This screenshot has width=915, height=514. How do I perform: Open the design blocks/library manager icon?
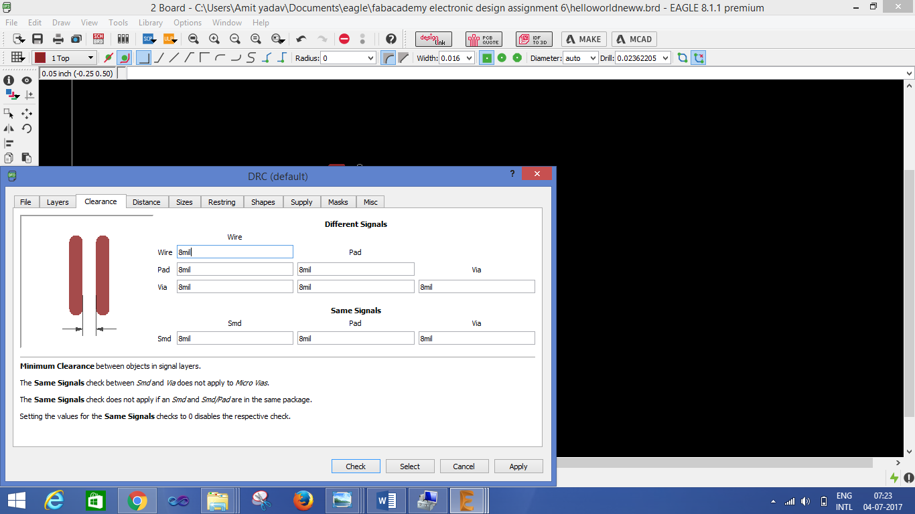[123, 39]
